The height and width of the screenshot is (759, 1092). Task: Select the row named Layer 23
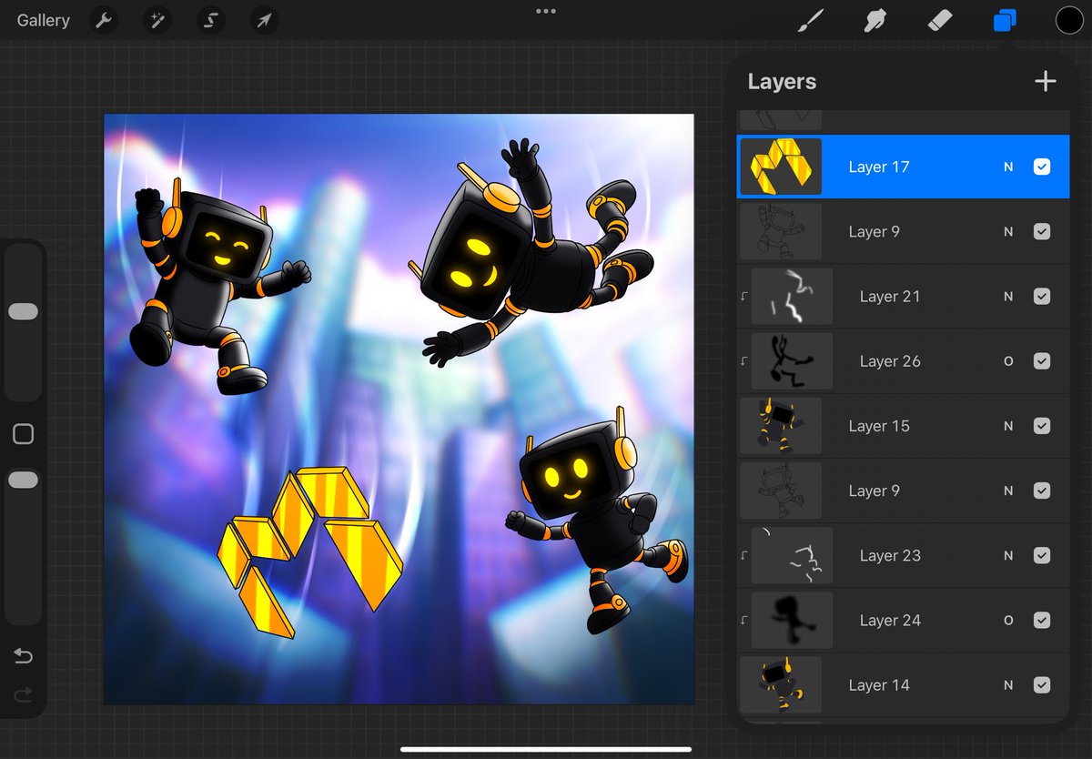click(903, 555)
